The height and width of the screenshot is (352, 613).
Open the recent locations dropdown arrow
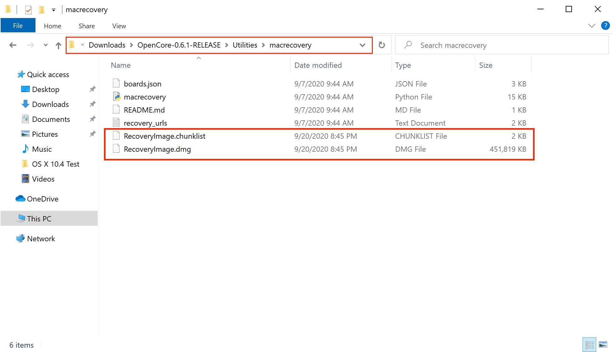(x=45, y=45)
